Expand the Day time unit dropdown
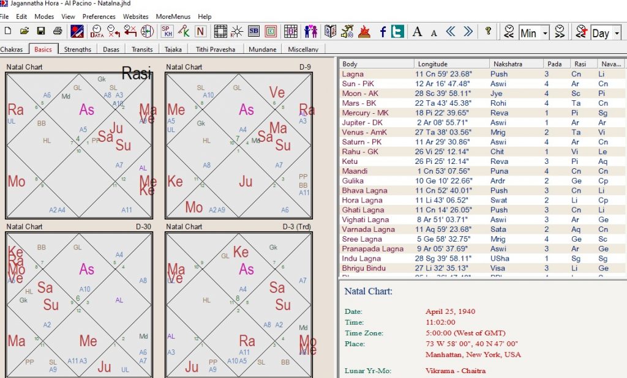 click(x=617, y=33)
